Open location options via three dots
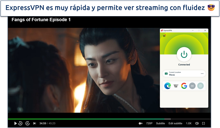This screenshot has height=128, width=220. pyautogui.click(x=202, y=74)
